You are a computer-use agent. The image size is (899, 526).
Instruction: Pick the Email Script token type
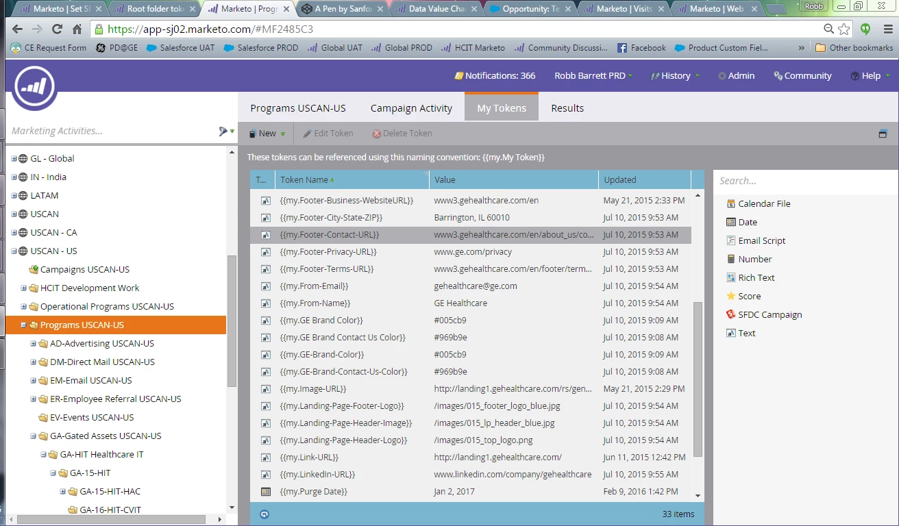click(756, 240)
